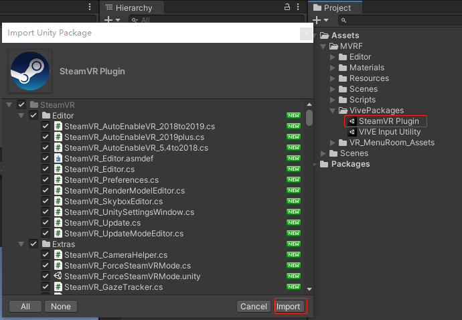Click the Extras folder icon in import list
The image size is (462, 320).
click(x=46, y=244)
